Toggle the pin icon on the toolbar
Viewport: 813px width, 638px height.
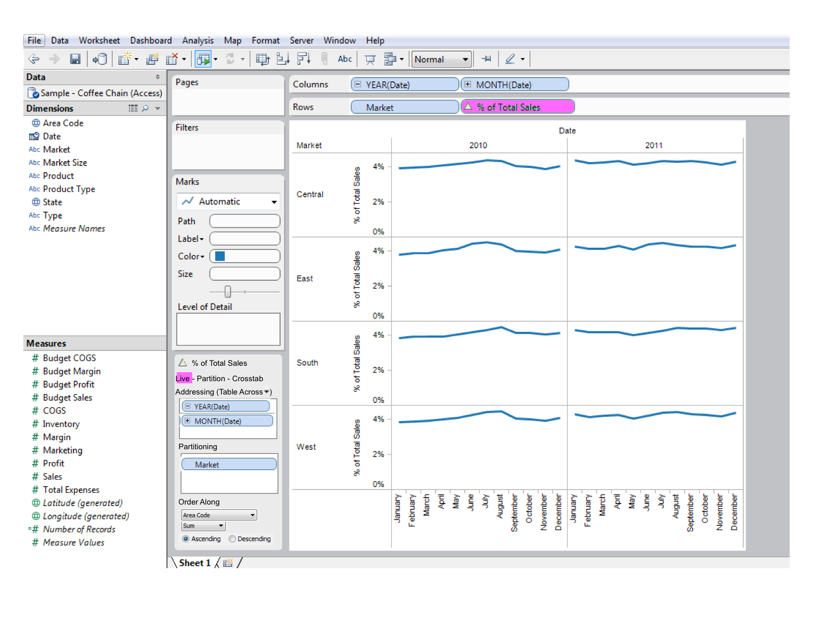(486, 58)
